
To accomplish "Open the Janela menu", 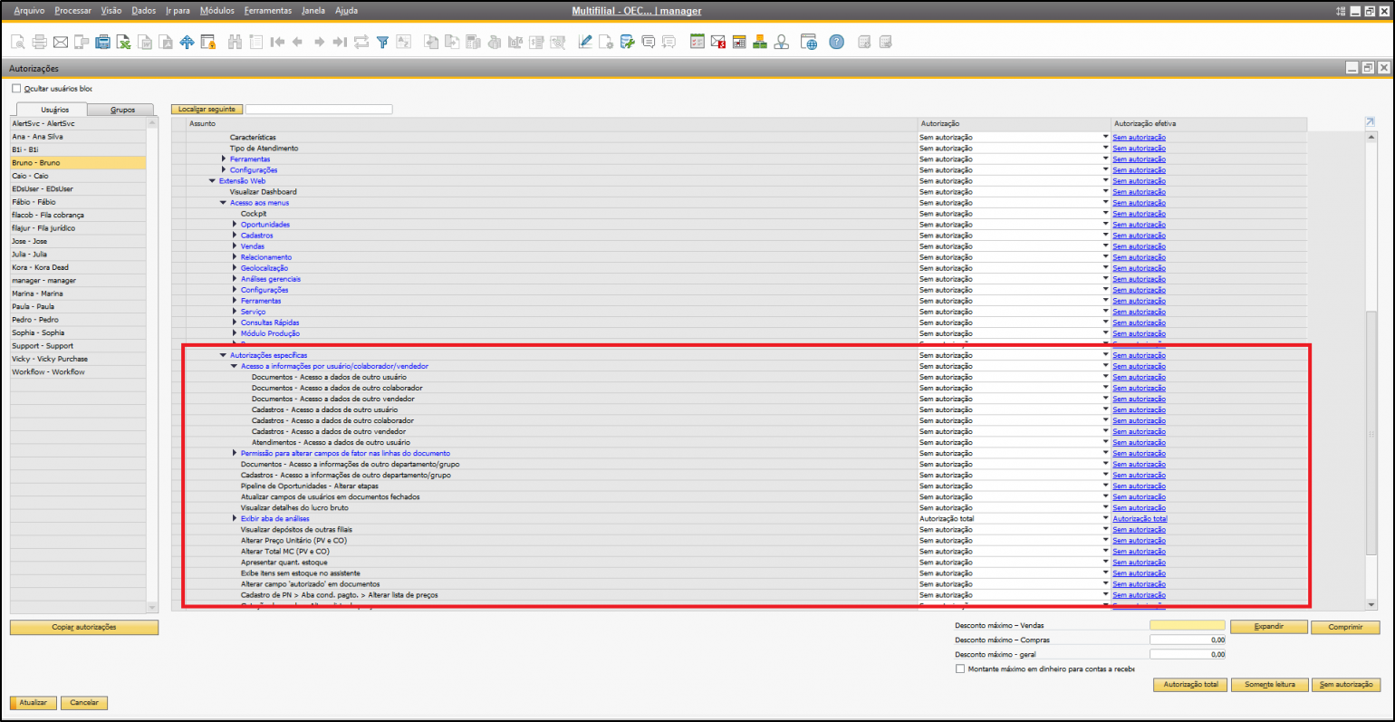I will tap(313, 11).
